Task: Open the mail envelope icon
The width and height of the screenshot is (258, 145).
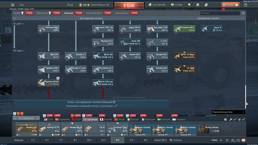Action: pyautogui.click(x=243, y=140)
